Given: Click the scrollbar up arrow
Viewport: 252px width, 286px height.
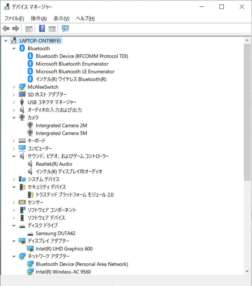Looking at the screenshot, I should pyautogui.click(x=247, y=40).
